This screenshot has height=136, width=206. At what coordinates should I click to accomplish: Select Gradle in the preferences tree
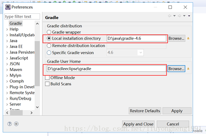click(x=16, y=23)
